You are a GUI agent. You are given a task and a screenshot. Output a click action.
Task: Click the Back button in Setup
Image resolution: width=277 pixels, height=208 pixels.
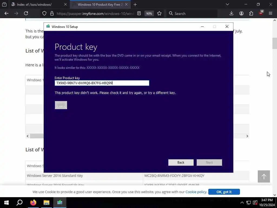pos(181,162)
